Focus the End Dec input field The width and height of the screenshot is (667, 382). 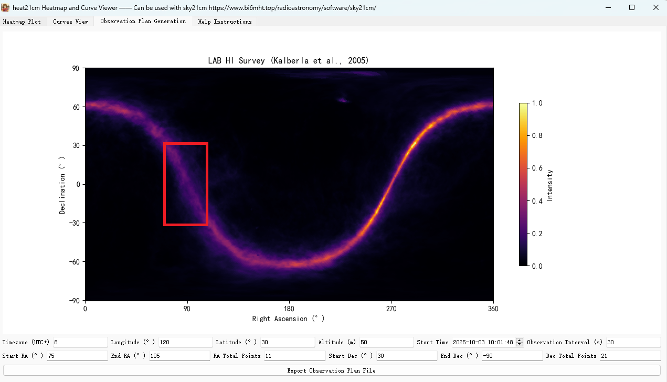pos(512,356)
